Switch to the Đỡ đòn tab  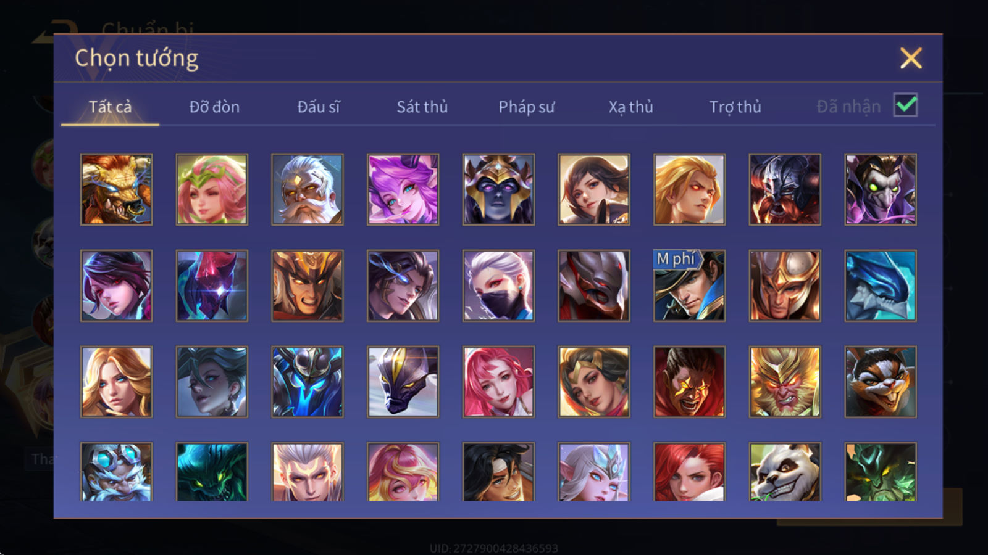coord(214,107)
